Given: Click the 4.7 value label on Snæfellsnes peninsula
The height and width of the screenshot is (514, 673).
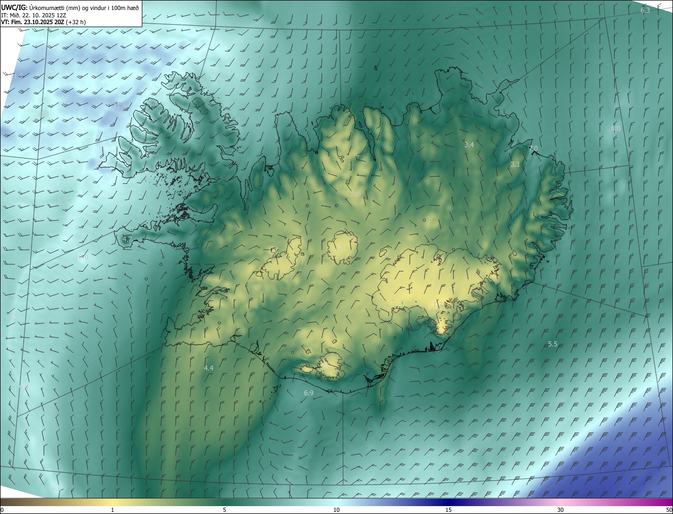Looking at the screenshot, I should 127,240.
